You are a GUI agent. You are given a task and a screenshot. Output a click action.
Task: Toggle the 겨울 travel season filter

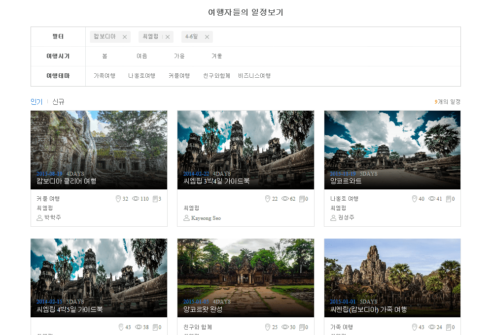point(216,56)
